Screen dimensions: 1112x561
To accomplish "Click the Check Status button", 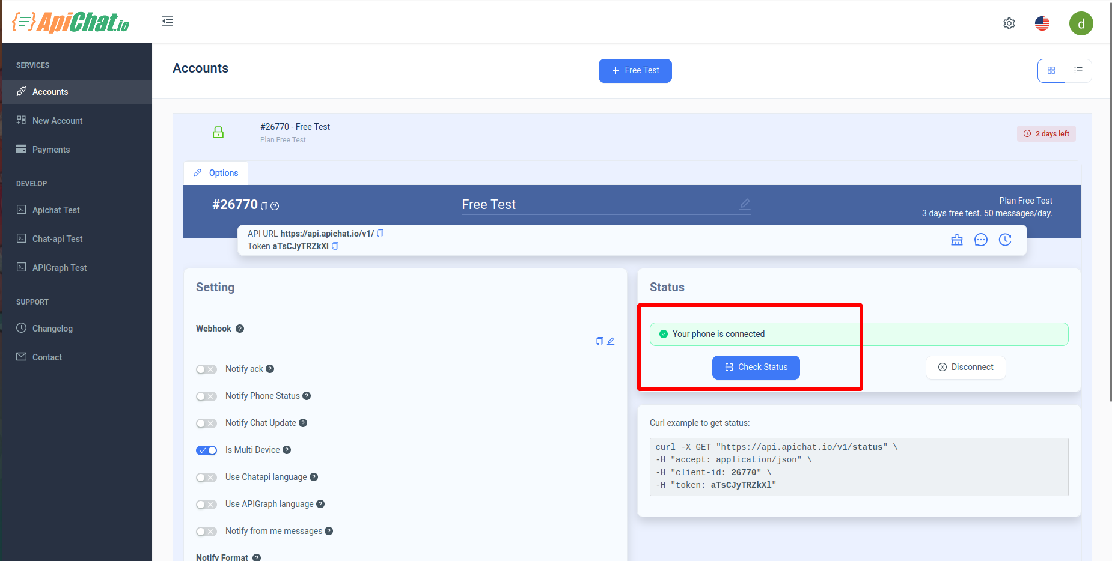I will (756, 368).
